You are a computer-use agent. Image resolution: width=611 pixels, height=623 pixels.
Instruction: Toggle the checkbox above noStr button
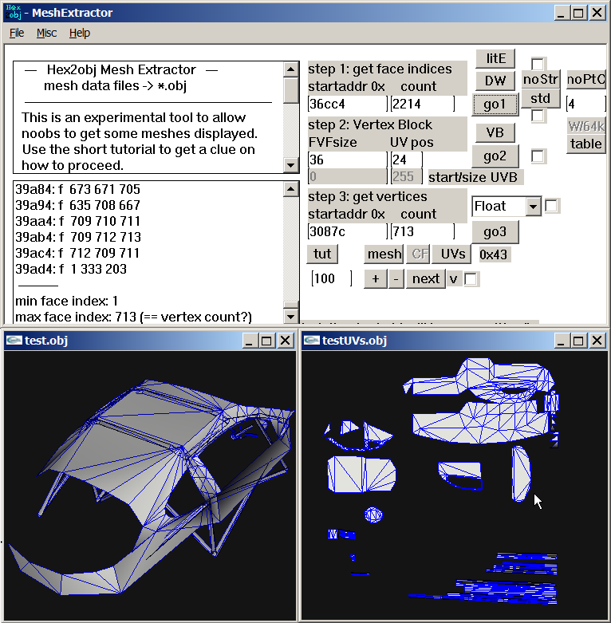click(x=537, y=64)
